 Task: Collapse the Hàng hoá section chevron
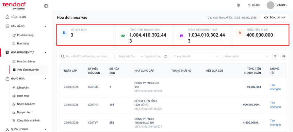45,79
